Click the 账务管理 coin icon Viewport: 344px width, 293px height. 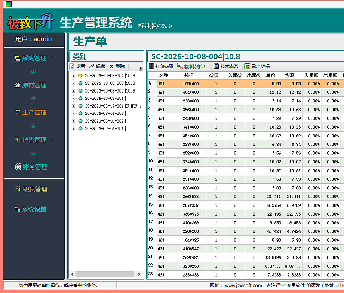[x=18, y=167]
